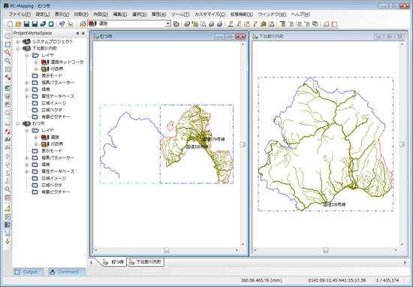Open the ヘルプ(H) menu

tap(300, 14)
